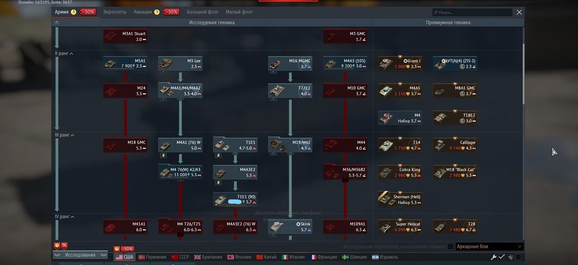Expand the M4 76(W) A2/A3 group
The height and width of the screenshot is (265, 578).
click(180, 172)
